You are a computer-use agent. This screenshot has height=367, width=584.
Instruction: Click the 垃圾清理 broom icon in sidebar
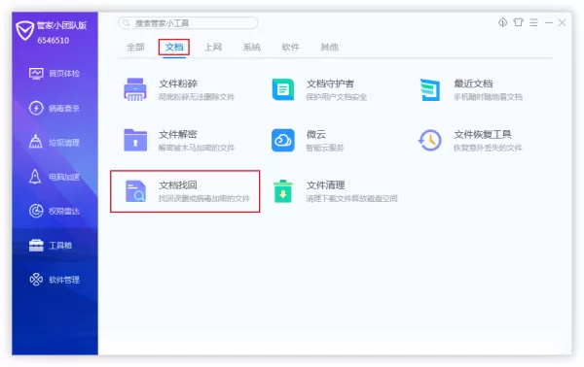click(x=36, y=142)
